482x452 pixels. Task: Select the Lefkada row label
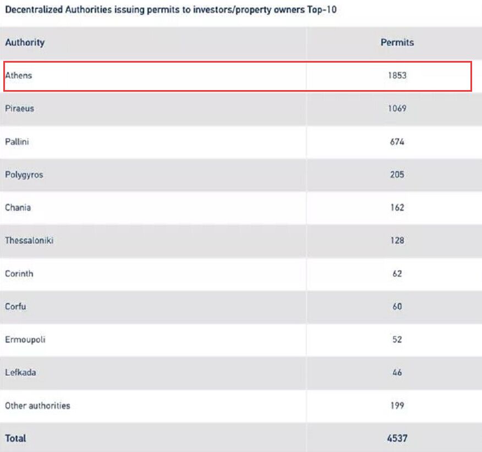click(x=20, y=372)
